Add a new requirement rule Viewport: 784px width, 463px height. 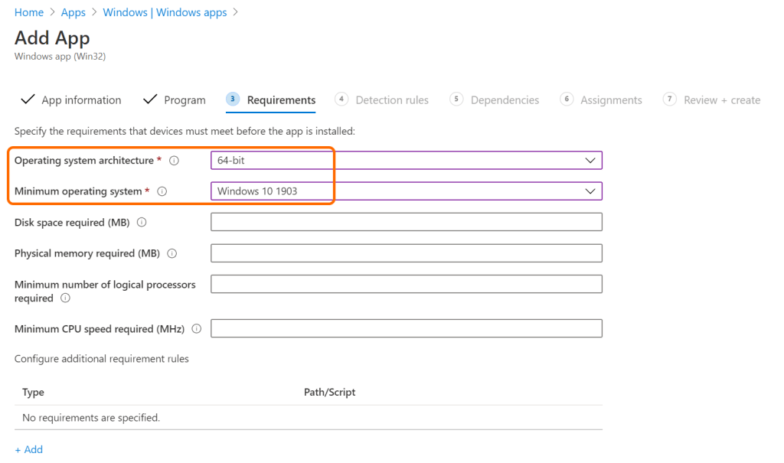(29, 449)
